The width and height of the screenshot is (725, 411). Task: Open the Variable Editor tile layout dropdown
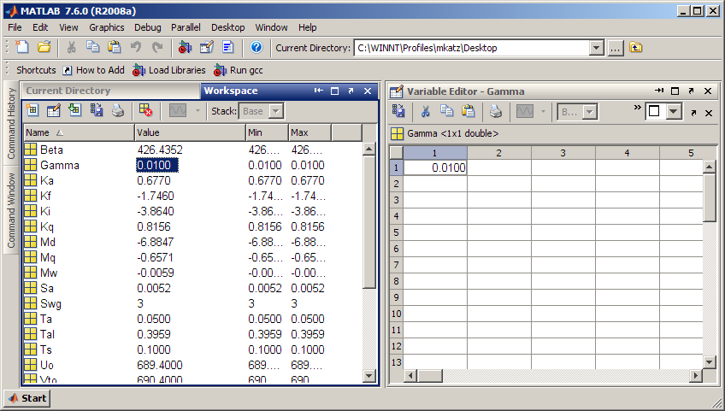point(673,111)
